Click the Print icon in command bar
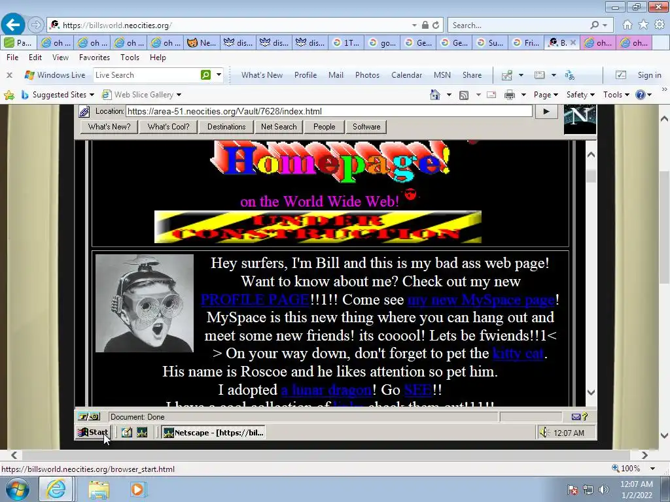The height and width of the screenshot is (502, 670). point(509,95)
